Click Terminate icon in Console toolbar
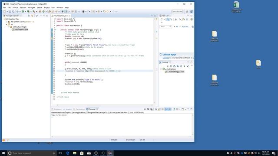Screen dimensions: 278x156 tap(145, 109)
